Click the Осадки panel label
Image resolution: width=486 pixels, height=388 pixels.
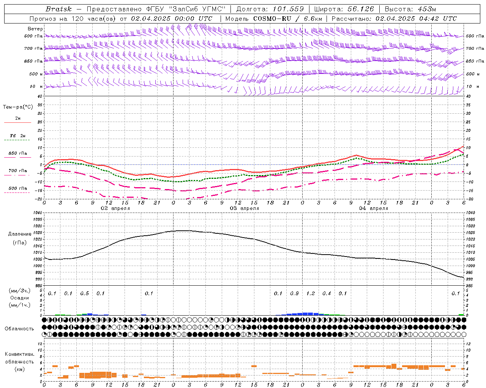pos(20,298)
